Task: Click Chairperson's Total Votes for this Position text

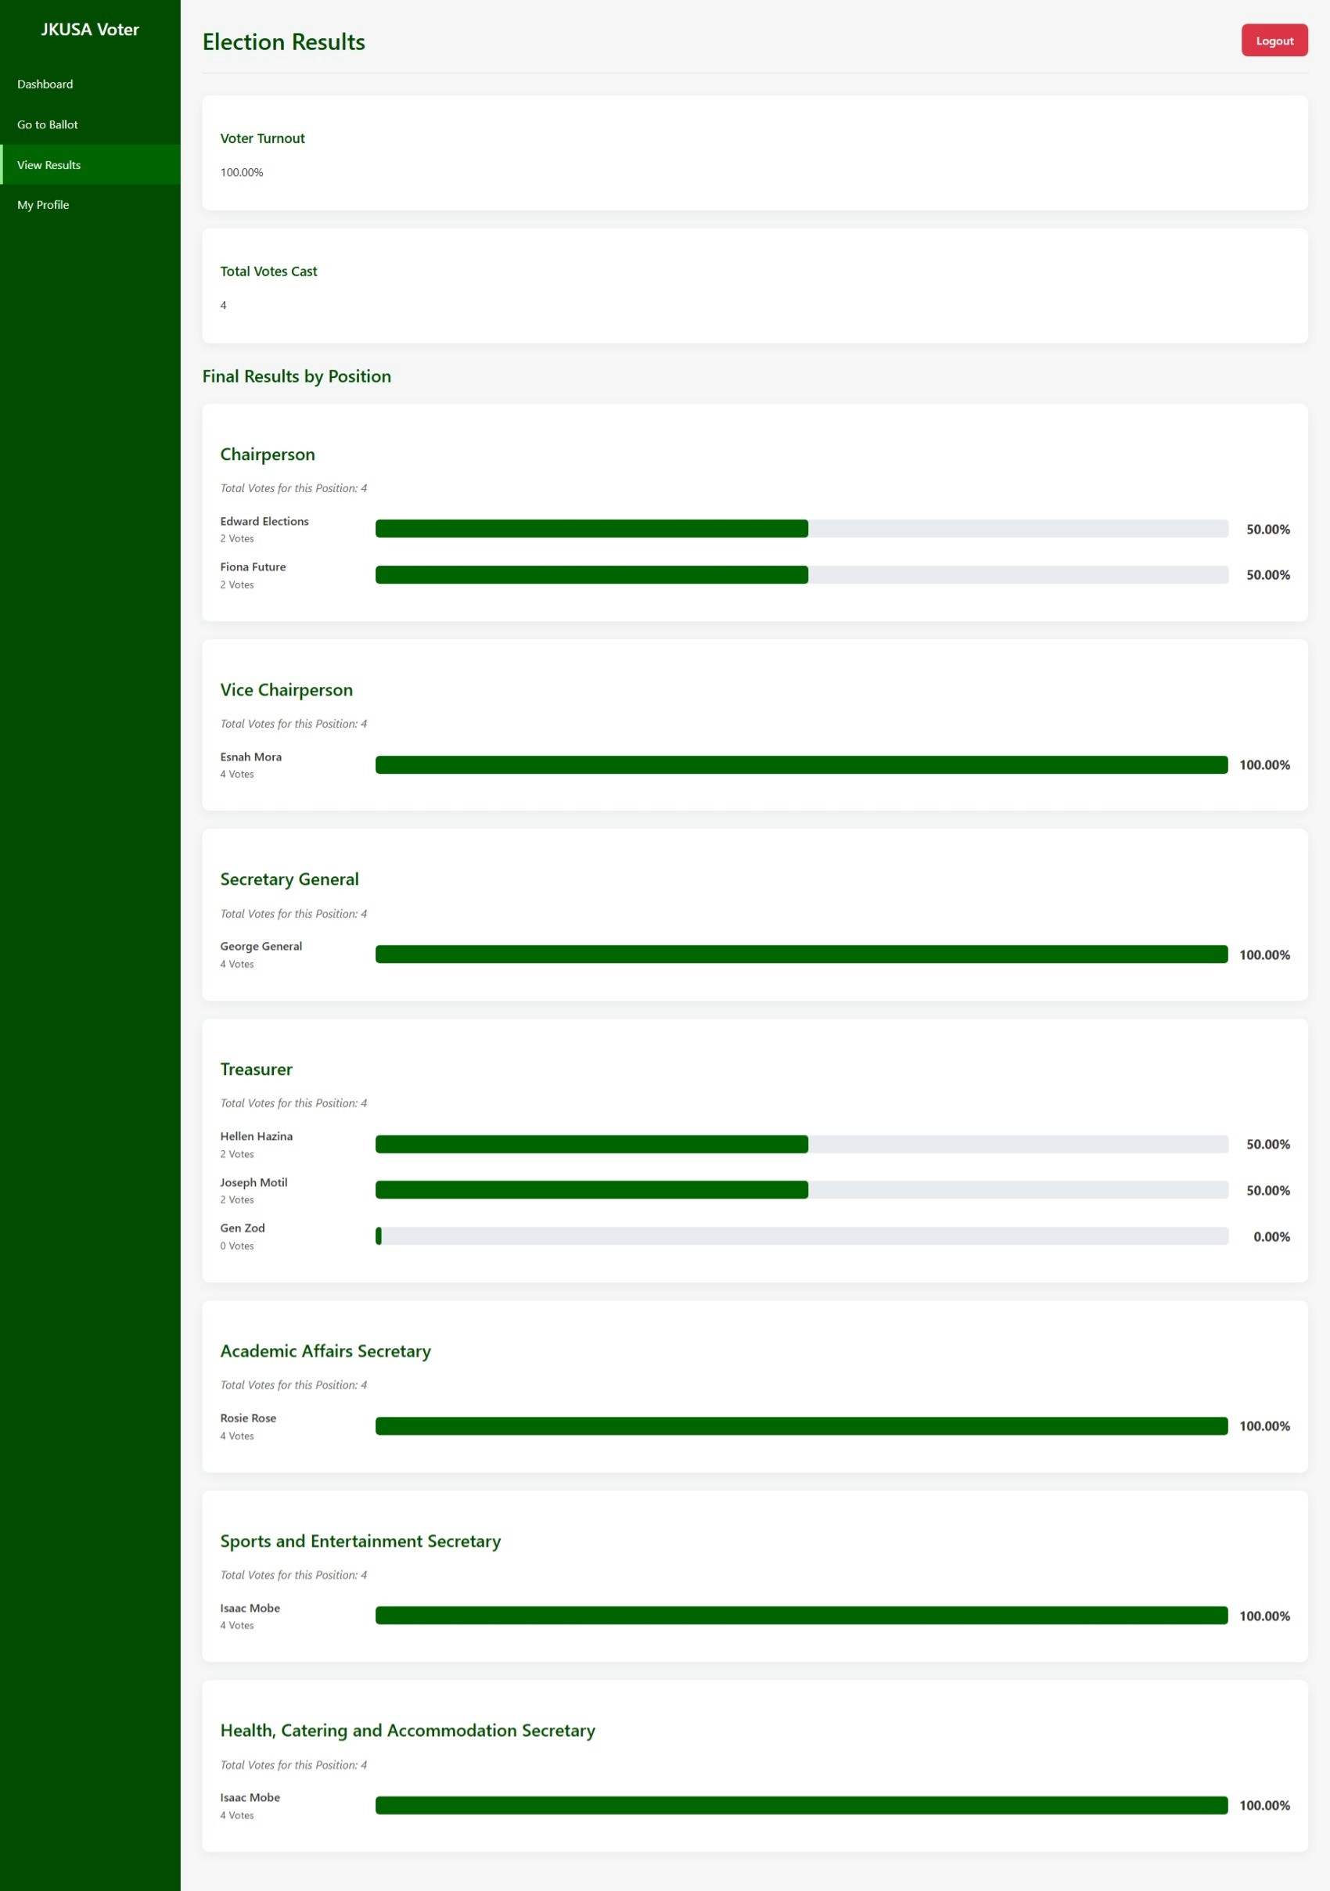Action: (x=293, y=488)
